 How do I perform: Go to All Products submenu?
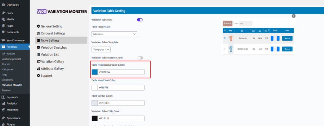coord(9,54)
